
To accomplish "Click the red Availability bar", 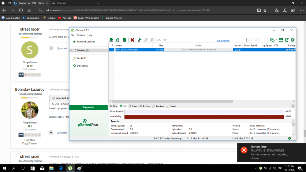I will [204, 116].
